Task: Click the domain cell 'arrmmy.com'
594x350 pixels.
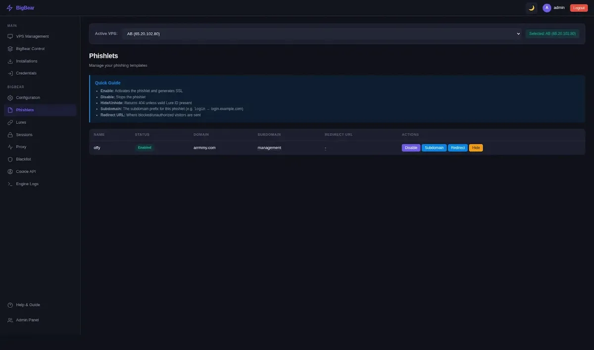Action: coord(204,148)
